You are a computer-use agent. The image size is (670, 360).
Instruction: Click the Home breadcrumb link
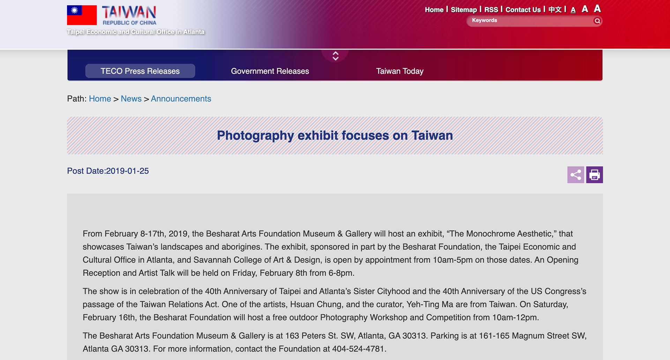(x=100, y=99)
